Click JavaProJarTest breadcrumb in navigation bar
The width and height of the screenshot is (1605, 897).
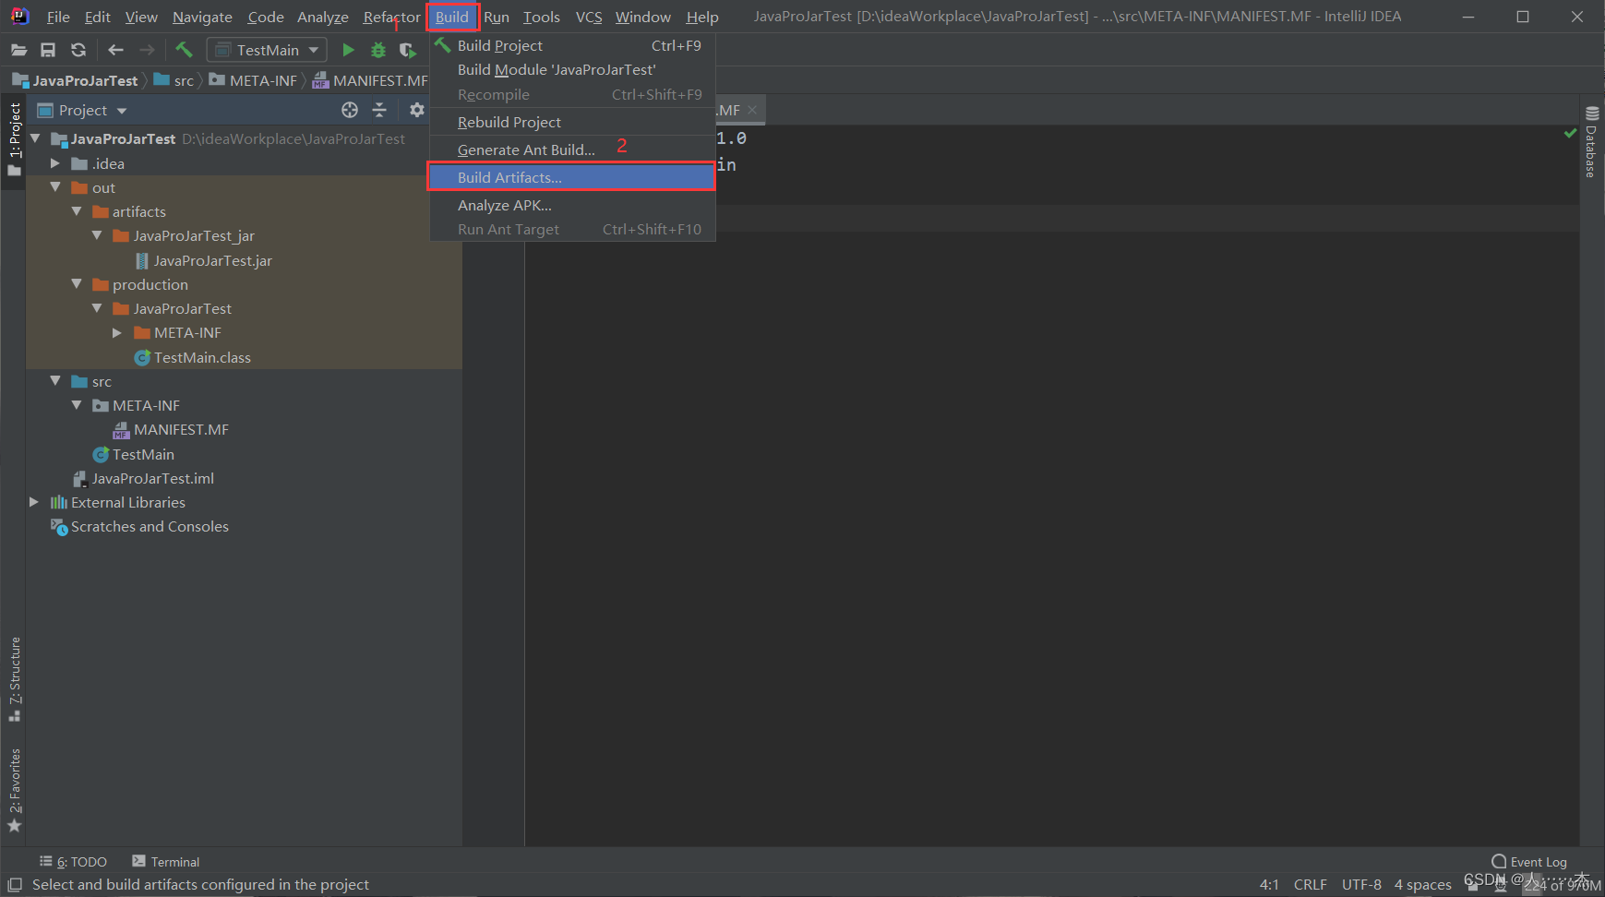tap(85, 80)
